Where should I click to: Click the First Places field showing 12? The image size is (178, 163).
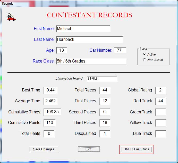(105, 101)
